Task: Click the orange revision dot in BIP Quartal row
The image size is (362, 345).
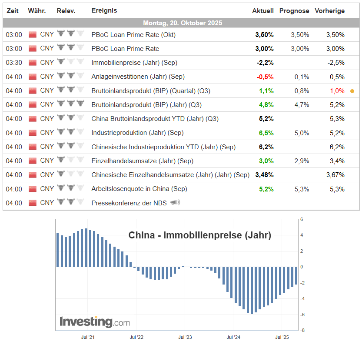Action: point(352,91)
